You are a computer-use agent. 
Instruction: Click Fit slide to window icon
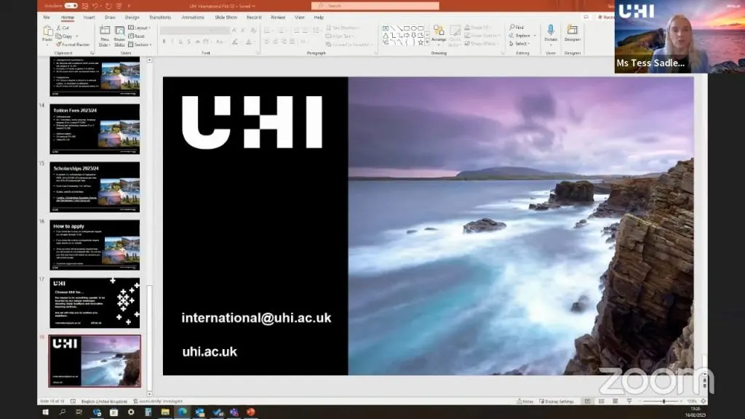(704, 402)
